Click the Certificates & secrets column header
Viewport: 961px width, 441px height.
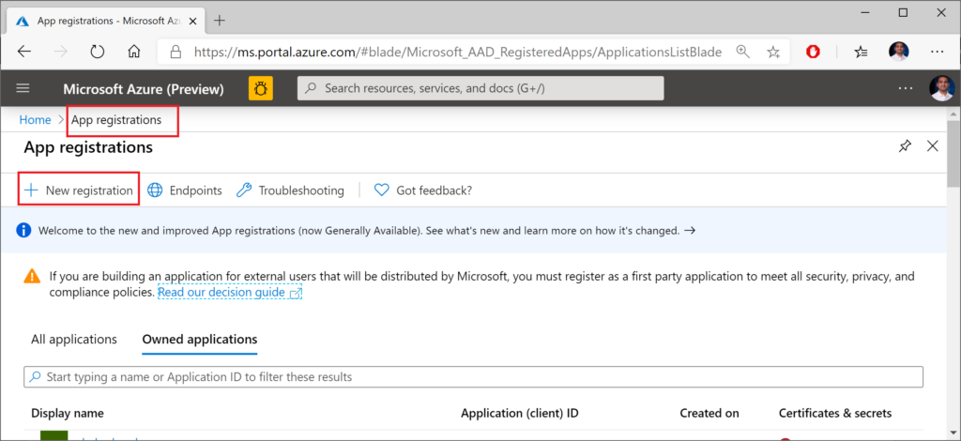[835, 414]
